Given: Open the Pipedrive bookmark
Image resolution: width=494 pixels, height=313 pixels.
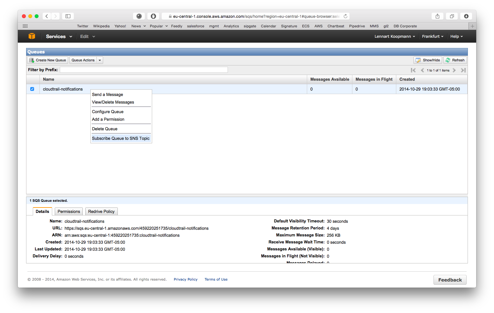Looking at the screenshot, I should tap(357, 26).
